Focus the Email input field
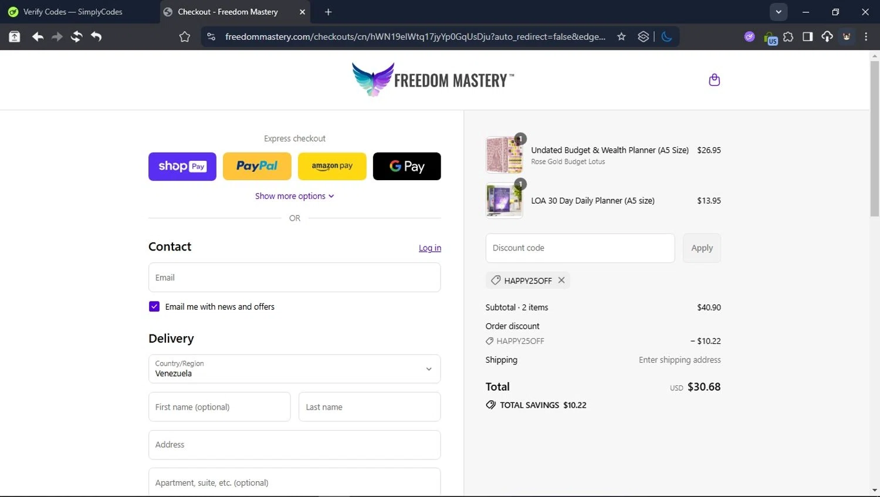The width and height of the screenshot is (880, 497). [x=295, y=278]
